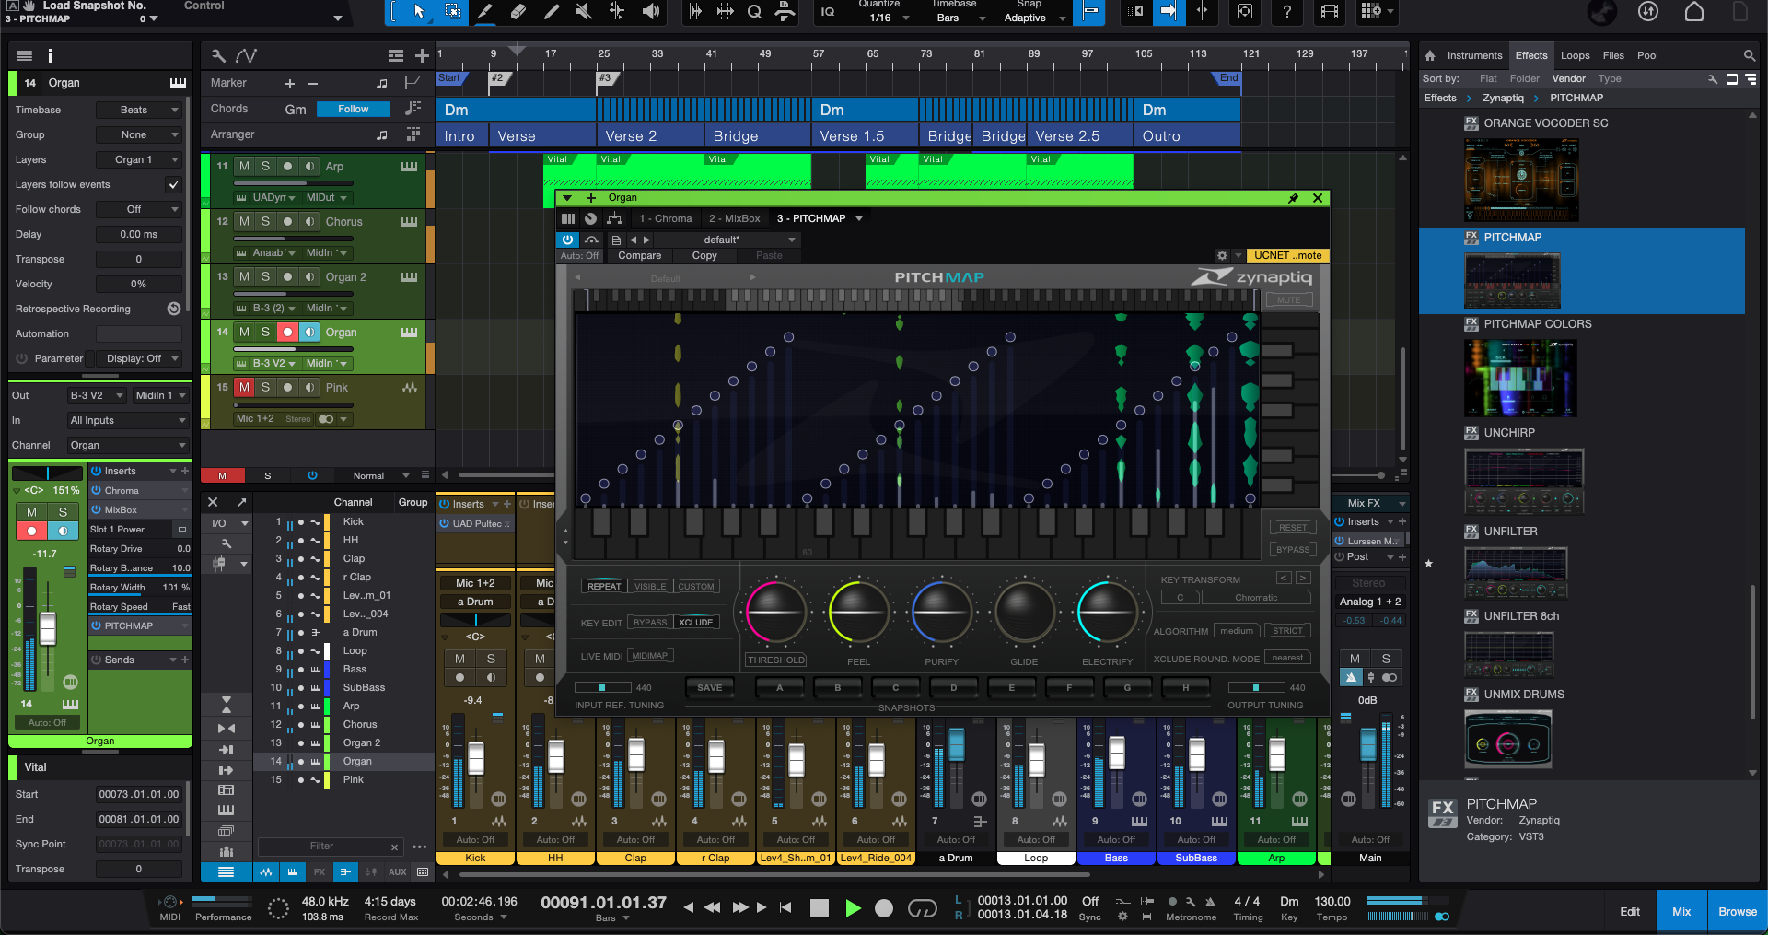Open the track inspector info icon
The width and height of the screenshot is (1768, 935).
(50, 55)
